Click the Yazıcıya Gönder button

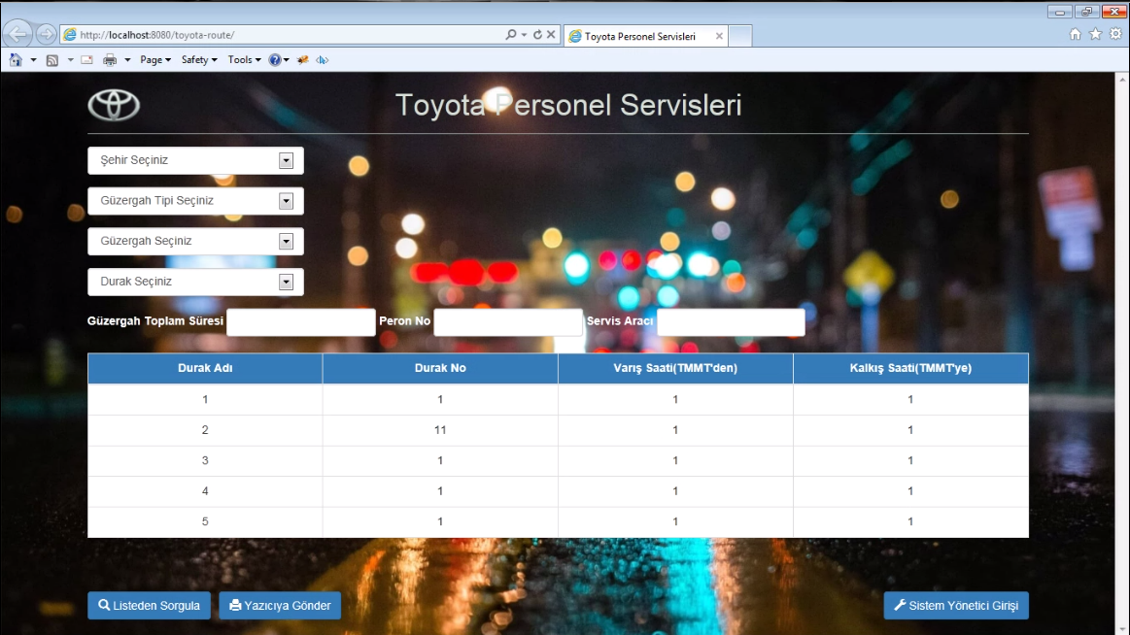(280, 606)
